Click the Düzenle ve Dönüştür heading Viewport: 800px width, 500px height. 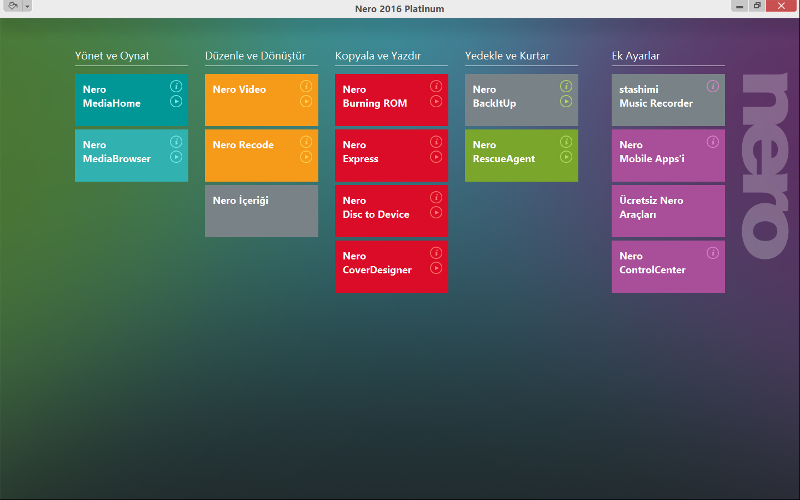coord(256,56)
